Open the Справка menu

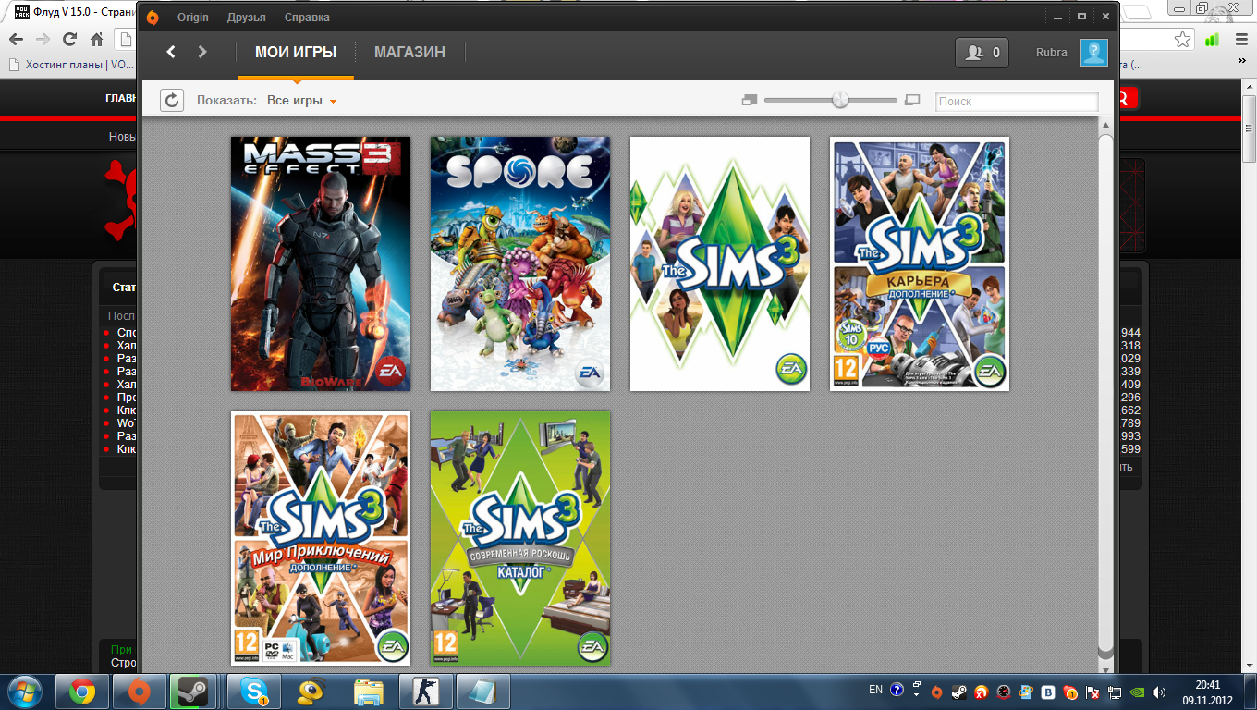(x=307, y=18)
